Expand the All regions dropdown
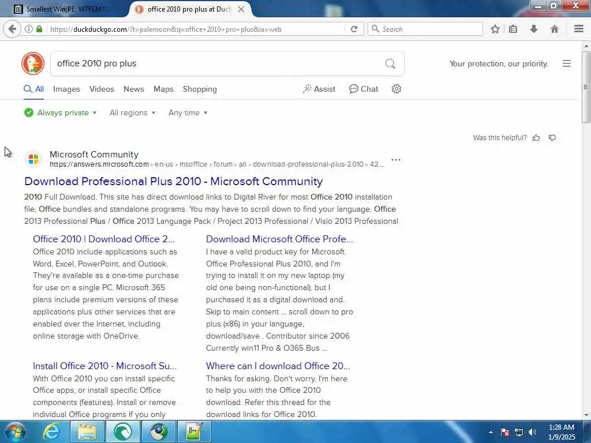591x443 pixels. coord(132,112)
